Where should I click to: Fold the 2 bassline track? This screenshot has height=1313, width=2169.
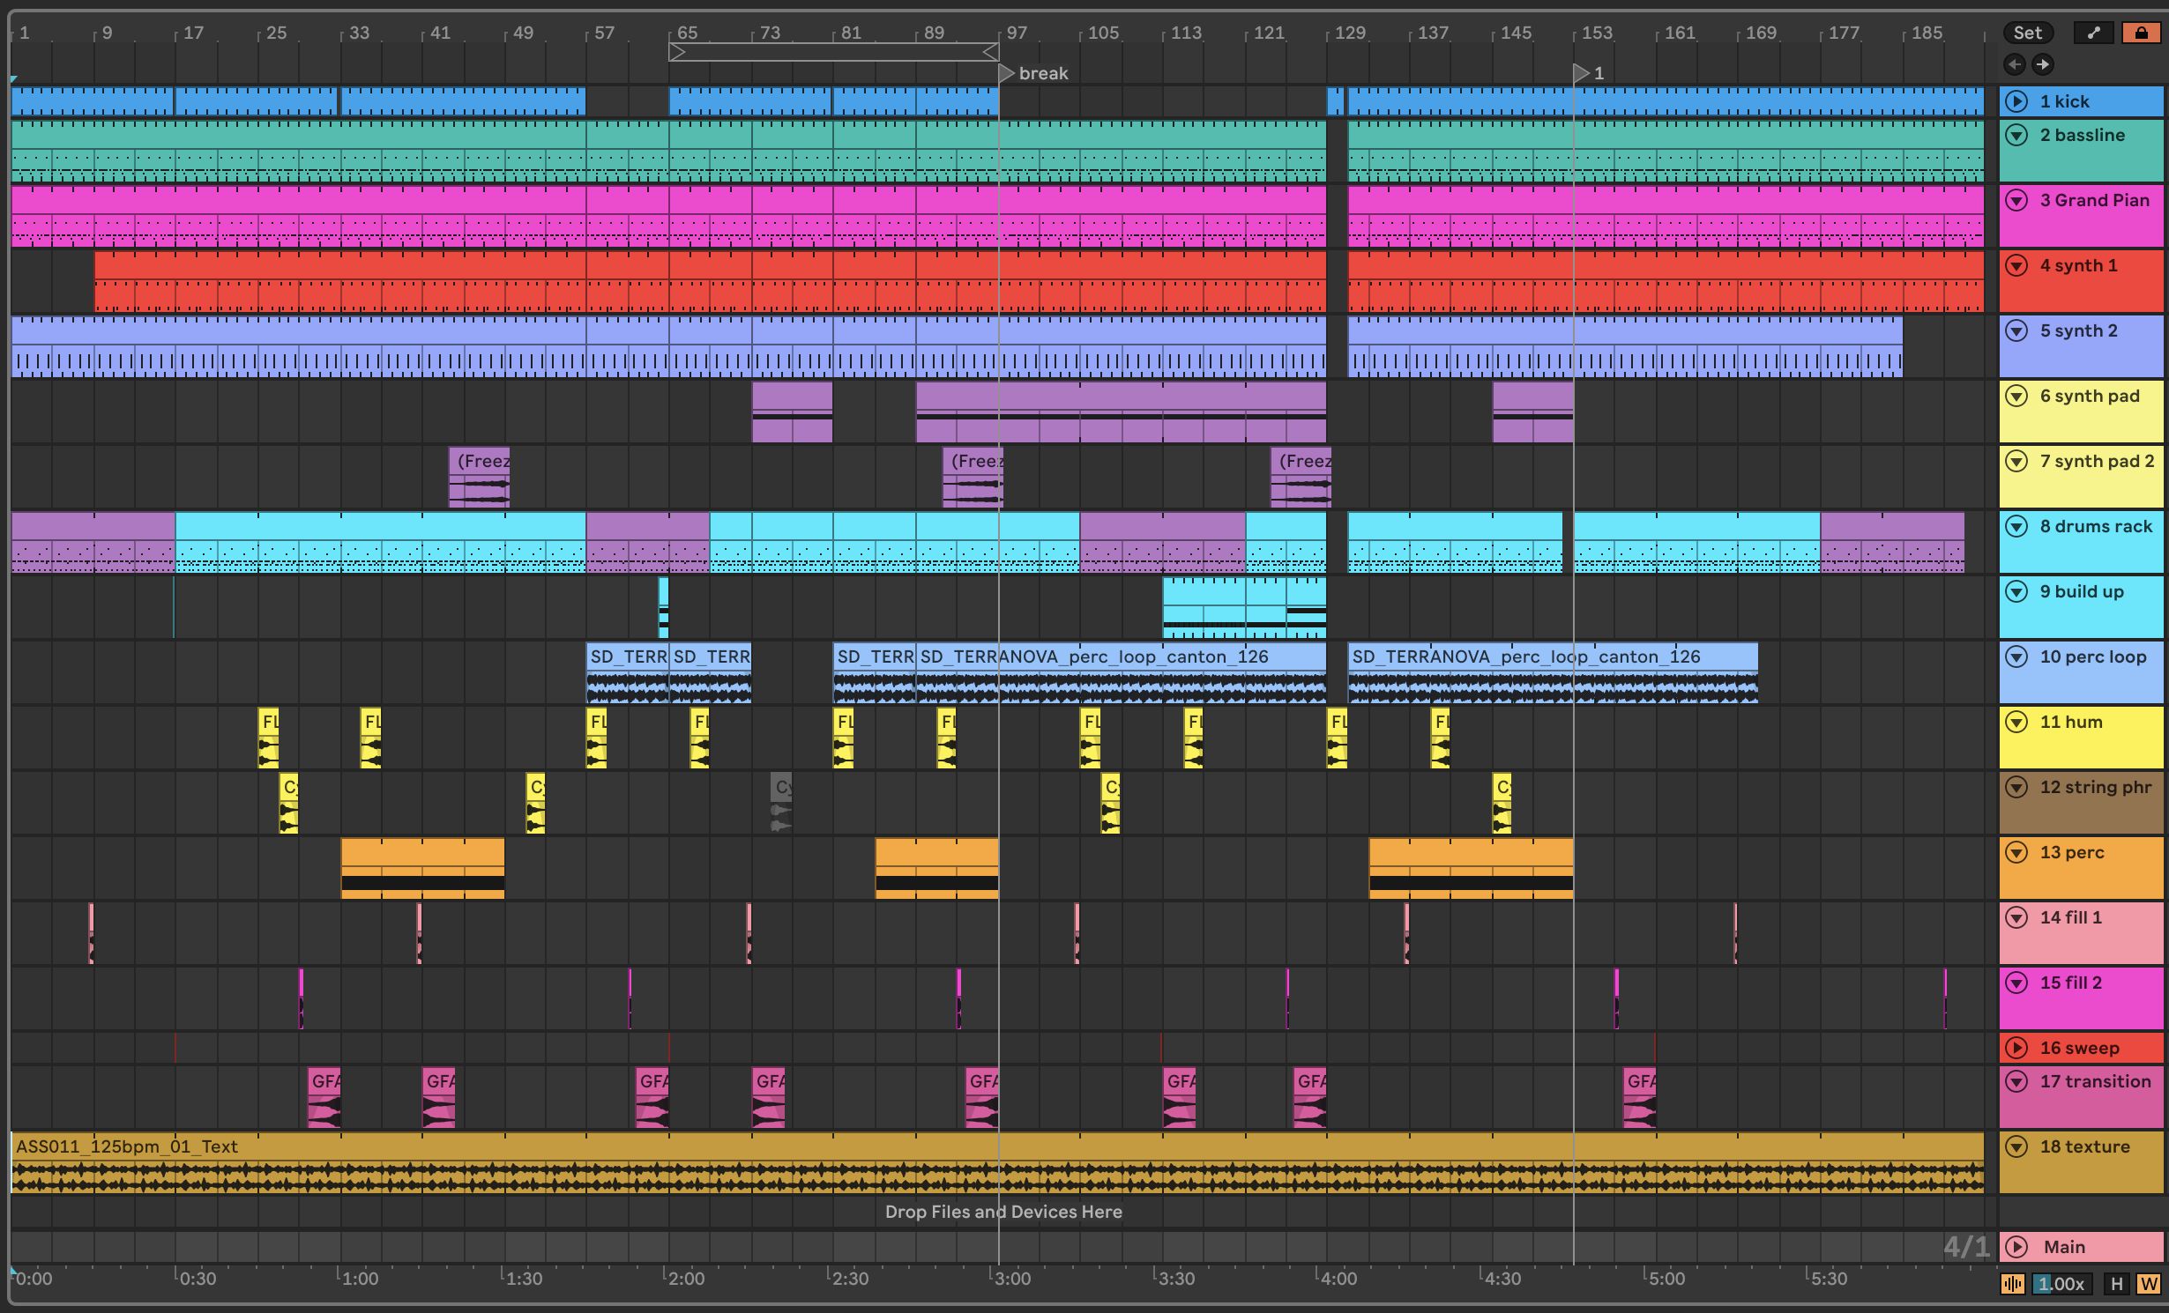coord(2016,135)
